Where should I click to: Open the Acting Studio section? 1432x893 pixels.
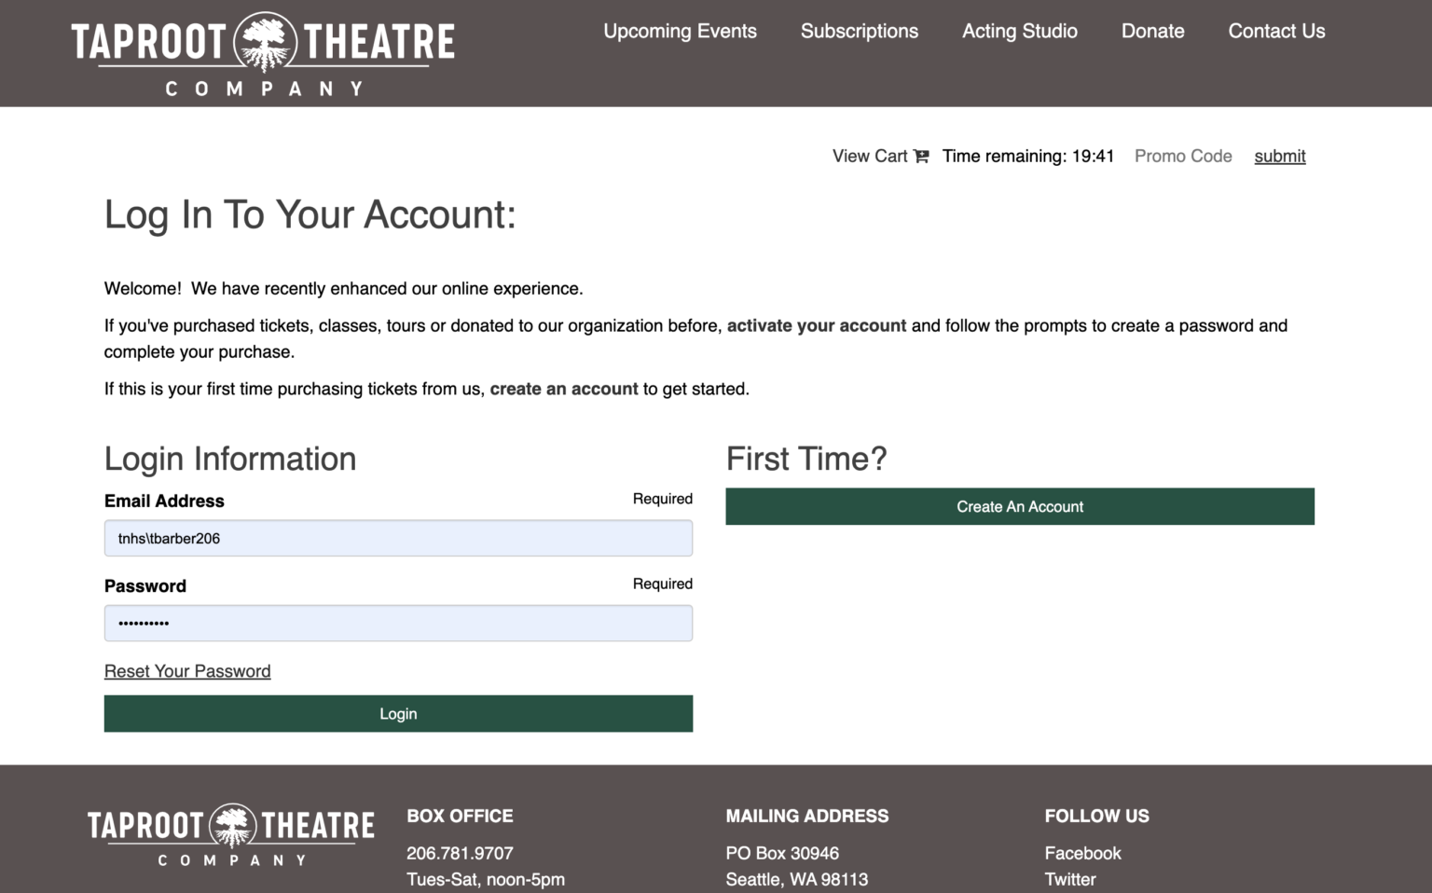click(1019, 31)
